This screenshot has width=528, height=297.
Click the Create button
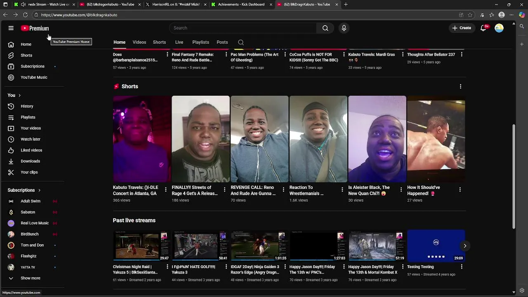pos(461,28)
